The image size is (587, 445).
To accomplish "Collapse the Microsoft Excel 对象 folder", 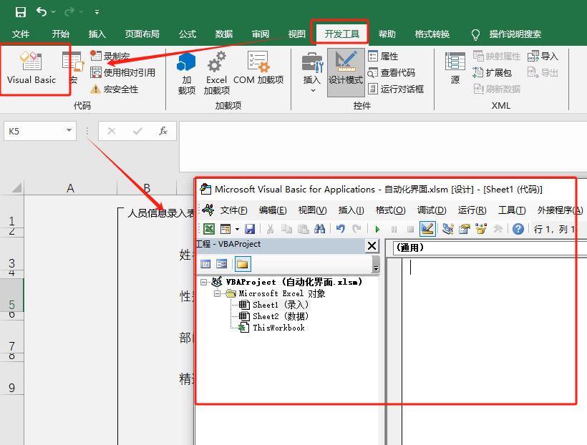I will 217,293.
